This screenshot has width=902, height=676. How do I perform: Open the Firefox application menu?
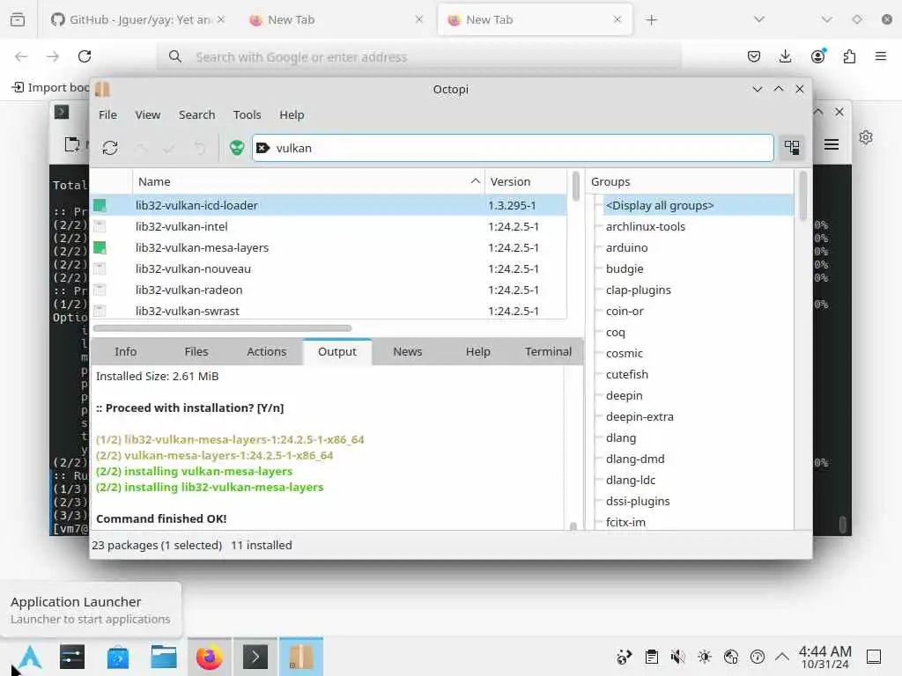(x=881, y=56)
